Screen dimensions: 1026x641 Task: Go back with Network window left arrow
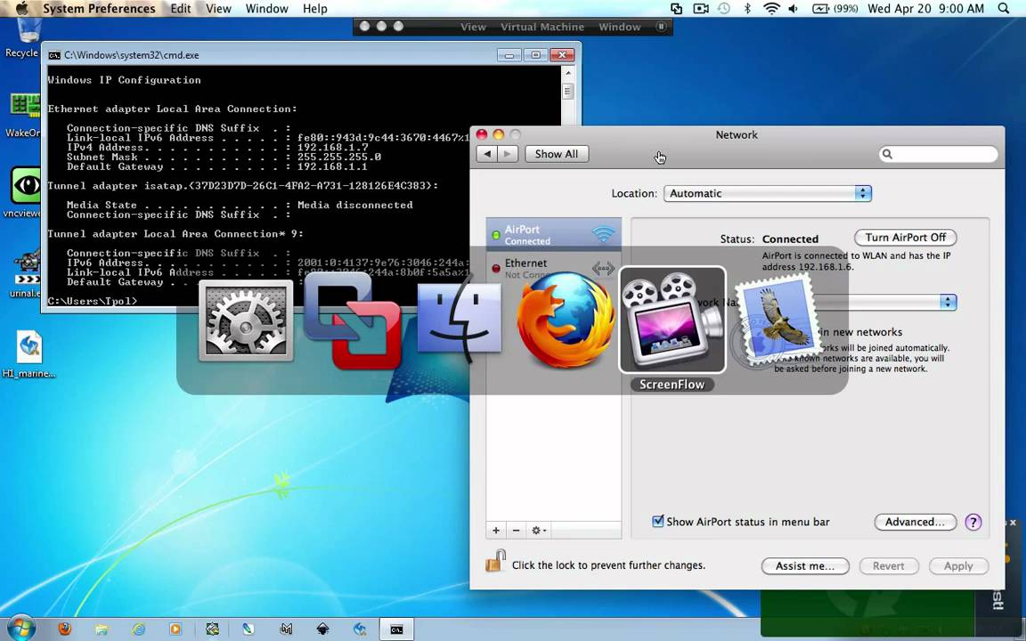pos(487,154)
